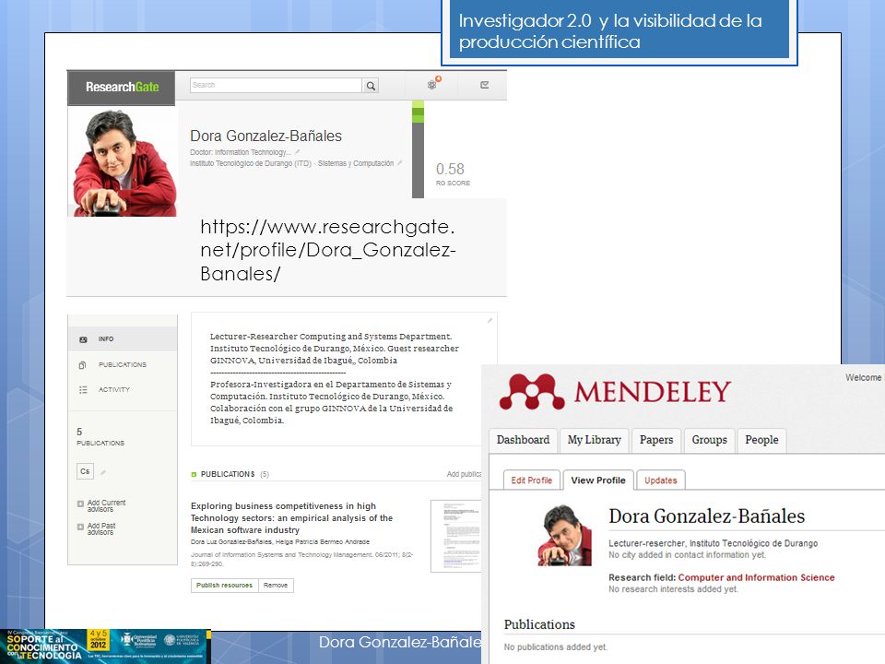Open publication document preview thumbnail
The image size is (885, 664).
(x=456, y=536)
